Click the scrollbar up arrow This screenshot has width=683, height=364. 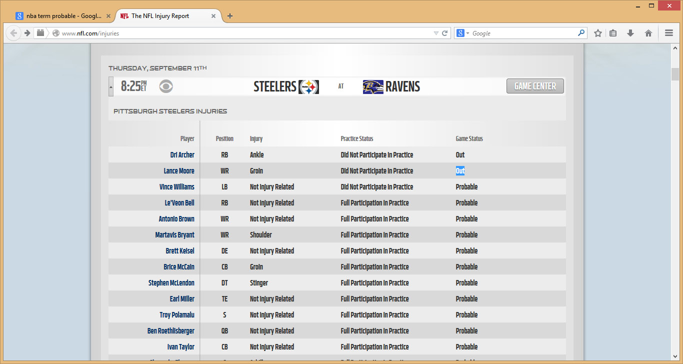click(x=675, y=48)
